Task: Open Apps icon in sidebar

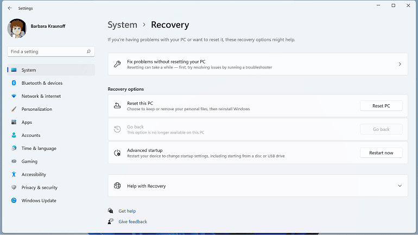Action: 14,122
